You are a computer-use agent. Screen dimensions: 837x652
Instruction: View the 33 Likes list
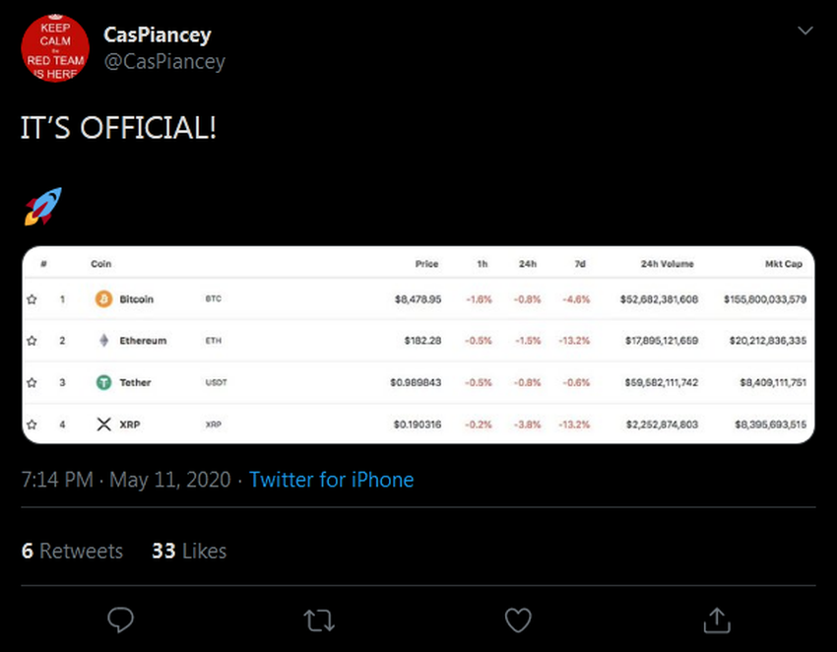tap(189, 551)
